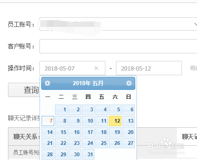Select May 18 in calendar
Screen dimensions: 197x160
point(102,132)
